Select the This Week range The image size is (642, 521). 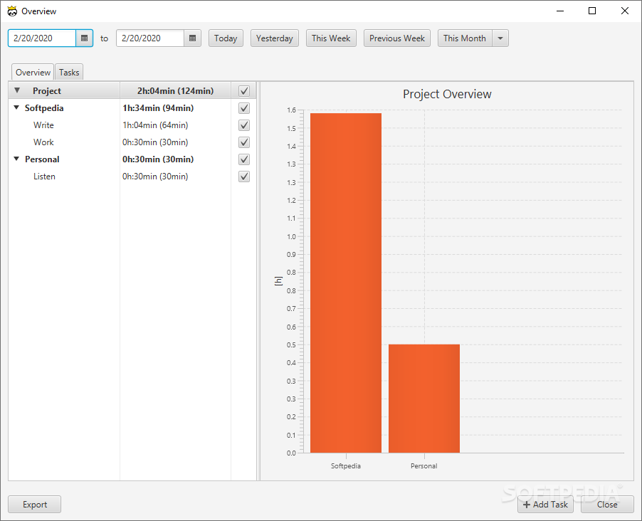[331, 38]
